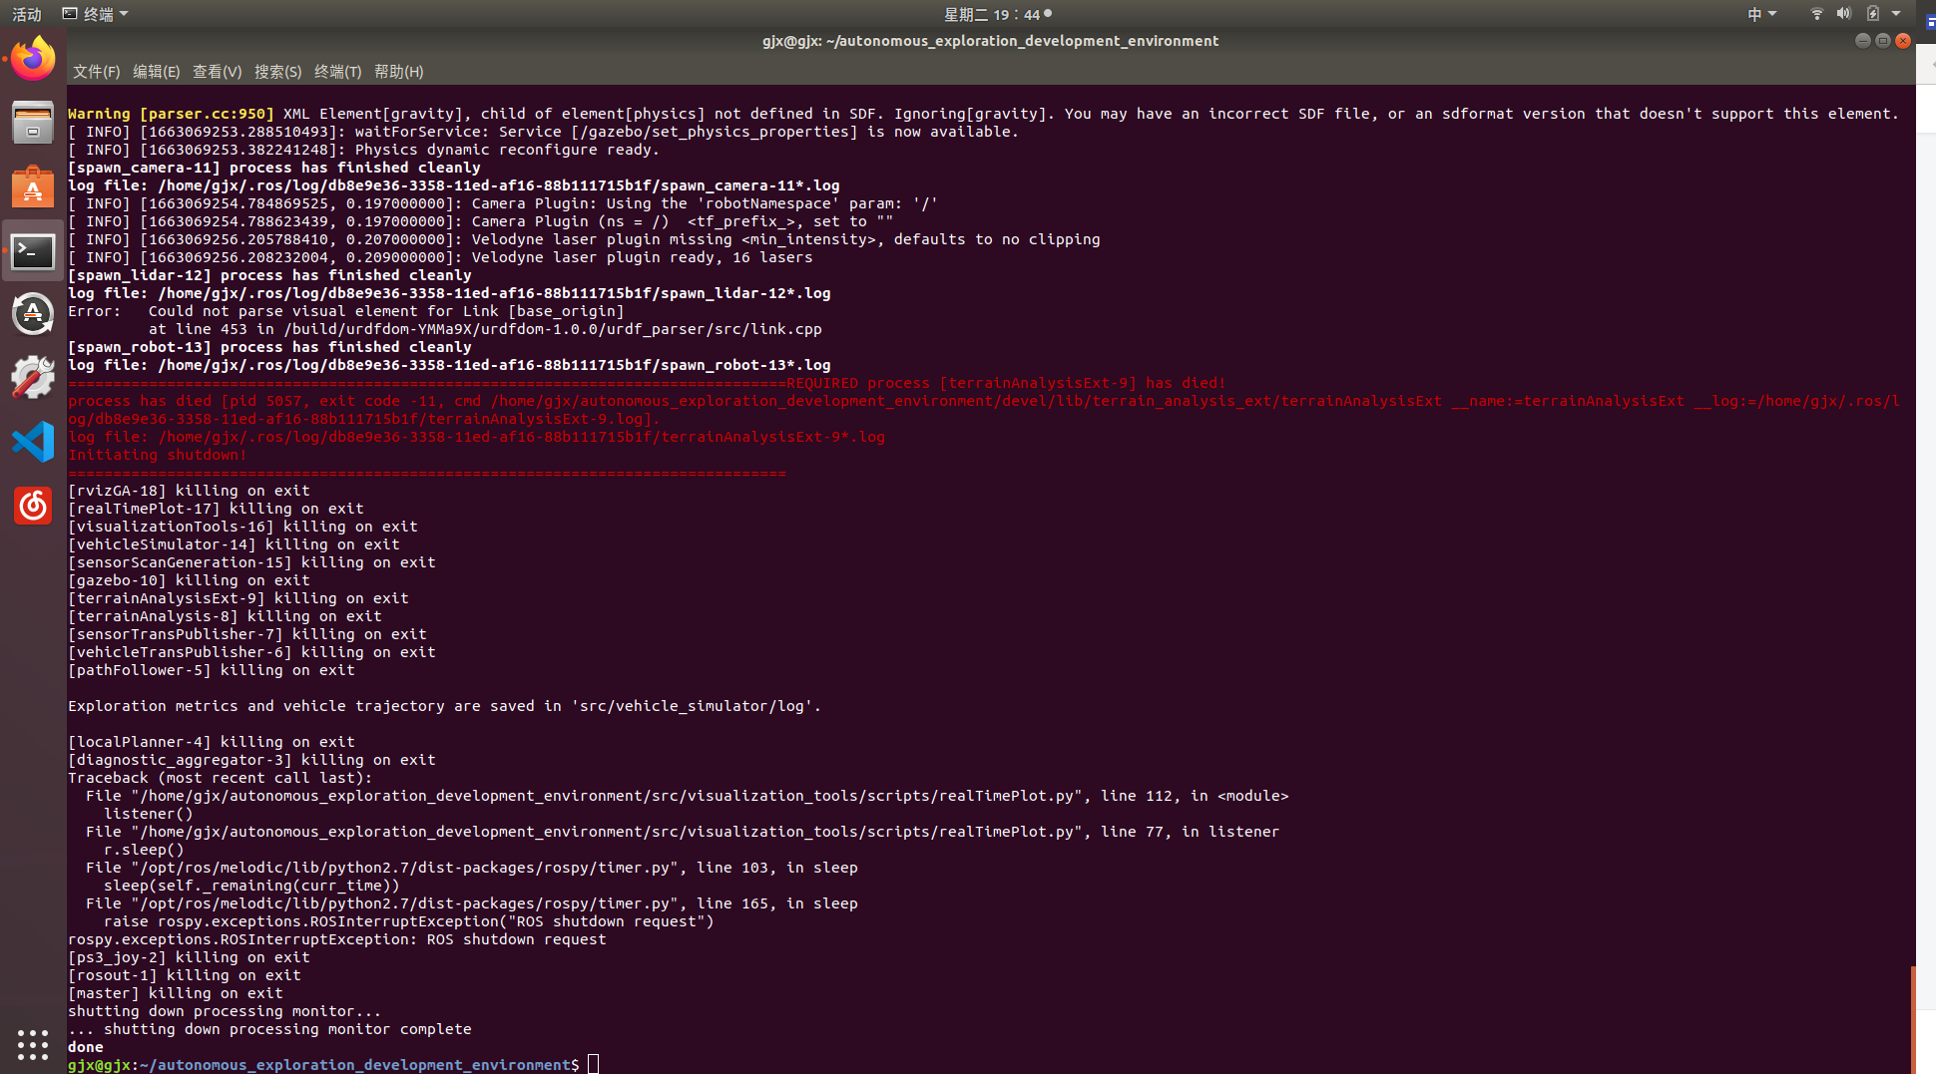Click the '[terrainAnalysis-8] killing on exit' line
Viewport: 1936px width, 1074px height.
[225, 616]
